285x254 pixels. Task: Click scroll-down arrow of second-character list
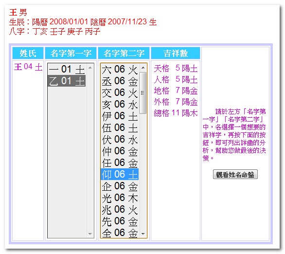click(143, 234)
